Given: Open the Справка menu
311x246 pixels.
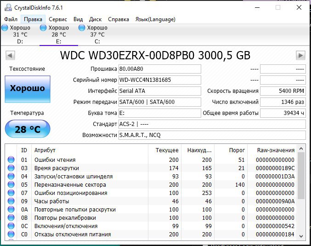Looking at the screenshot, I should (119, 19).
